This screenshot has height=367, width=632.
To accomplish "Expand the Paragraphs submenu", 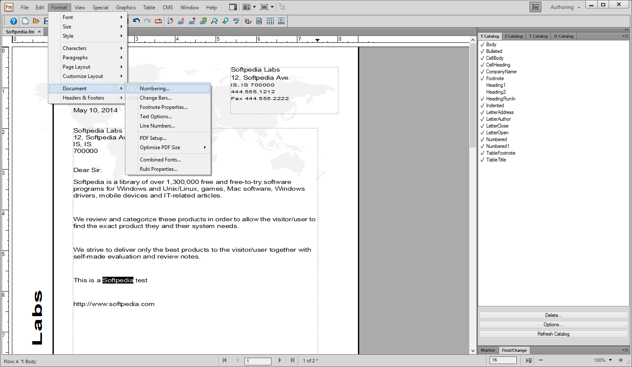I will [88, 58].
